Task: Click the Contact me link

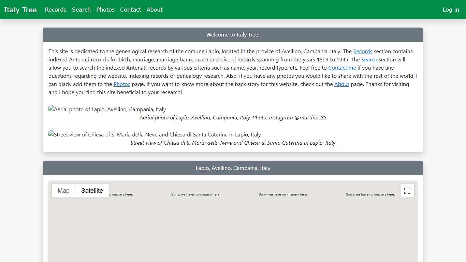Action: (x=342, y=68)
